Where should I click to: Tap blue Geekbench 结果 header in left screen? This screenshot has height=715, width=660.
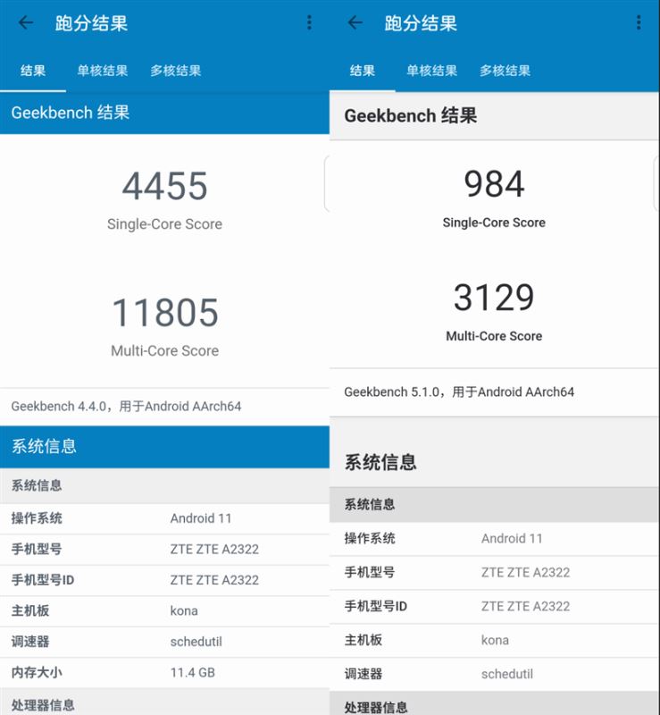[164, 113]
